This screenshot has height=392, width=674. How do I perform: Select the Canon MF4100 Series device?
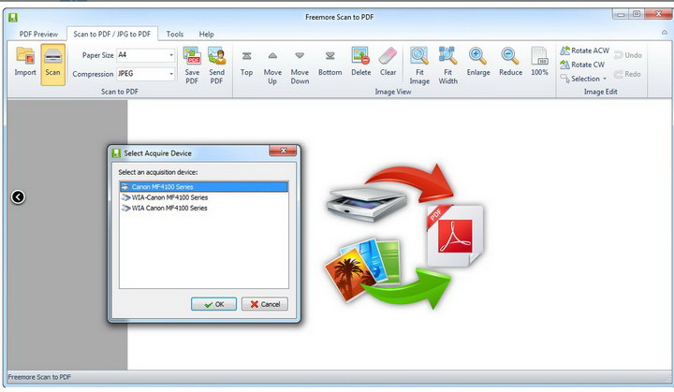(x=204, y=186)
